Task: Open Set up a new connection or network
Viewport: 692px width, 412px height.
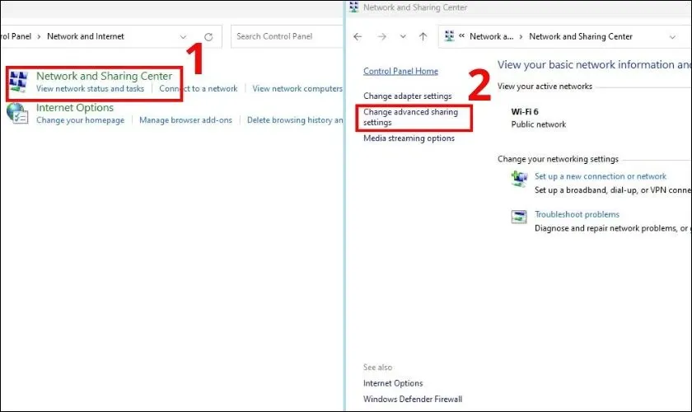Action: [601, 176]
